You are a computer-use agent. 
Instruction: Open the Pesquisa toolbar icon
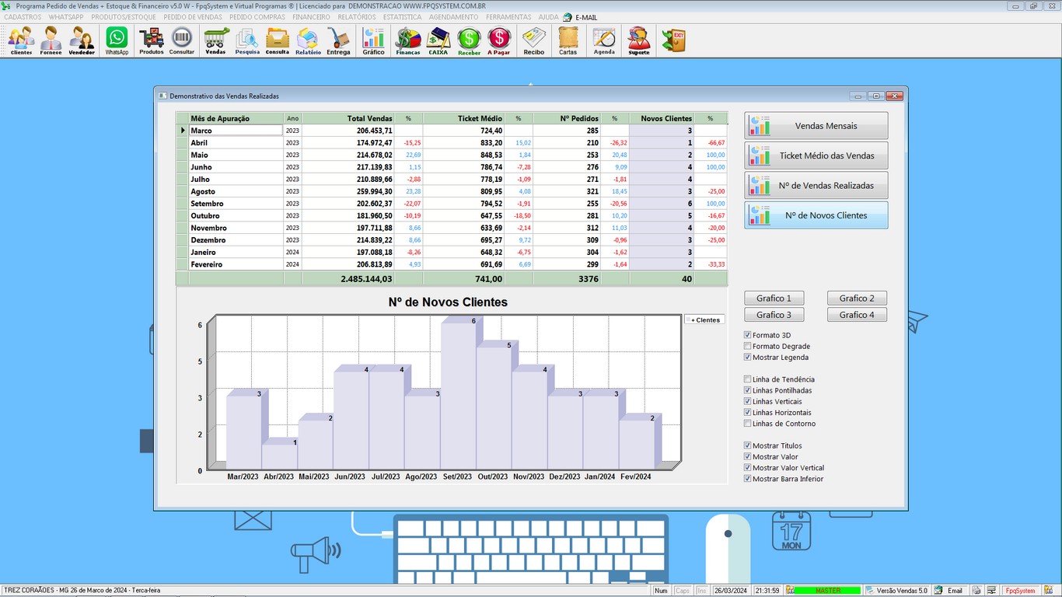[x=247, y=41]
